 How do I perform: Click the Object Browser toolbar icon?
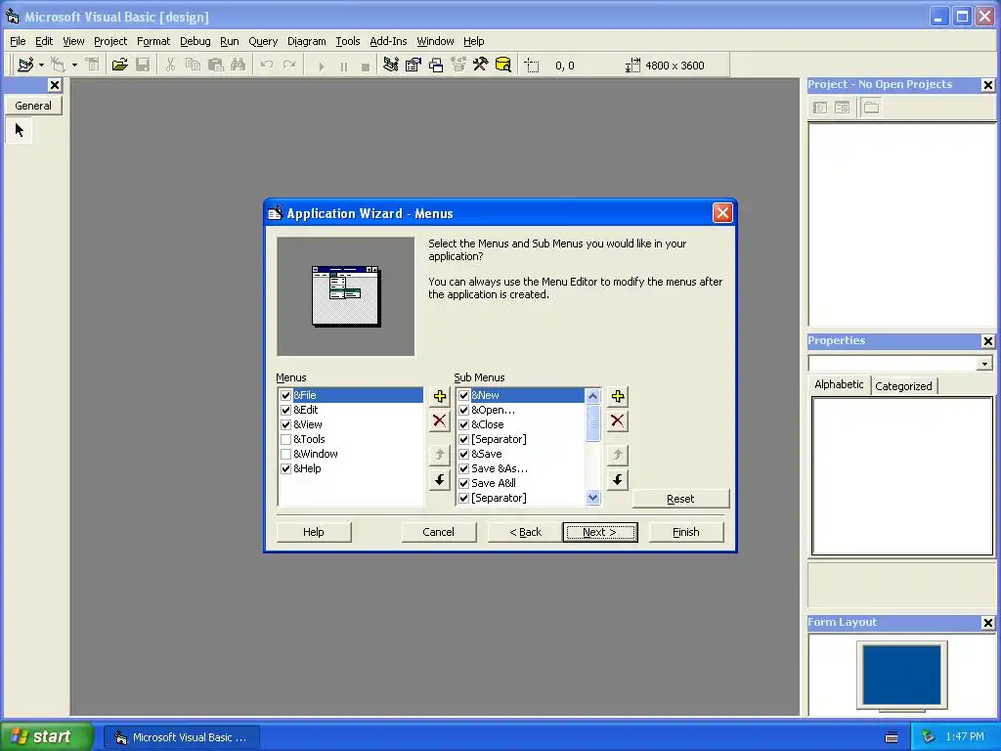[458, 65]
